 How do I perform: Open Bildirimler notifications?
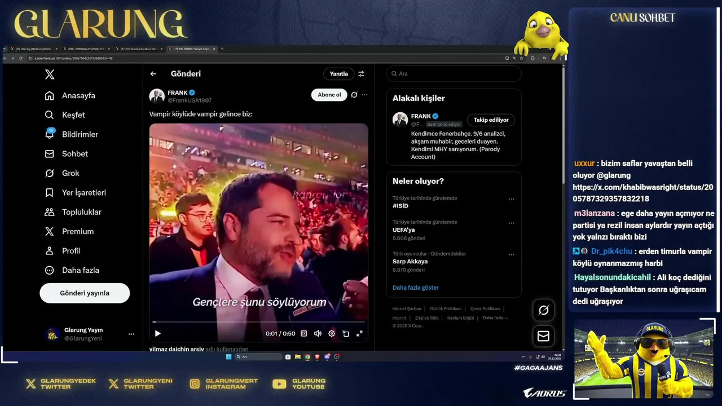coord(72,134)
